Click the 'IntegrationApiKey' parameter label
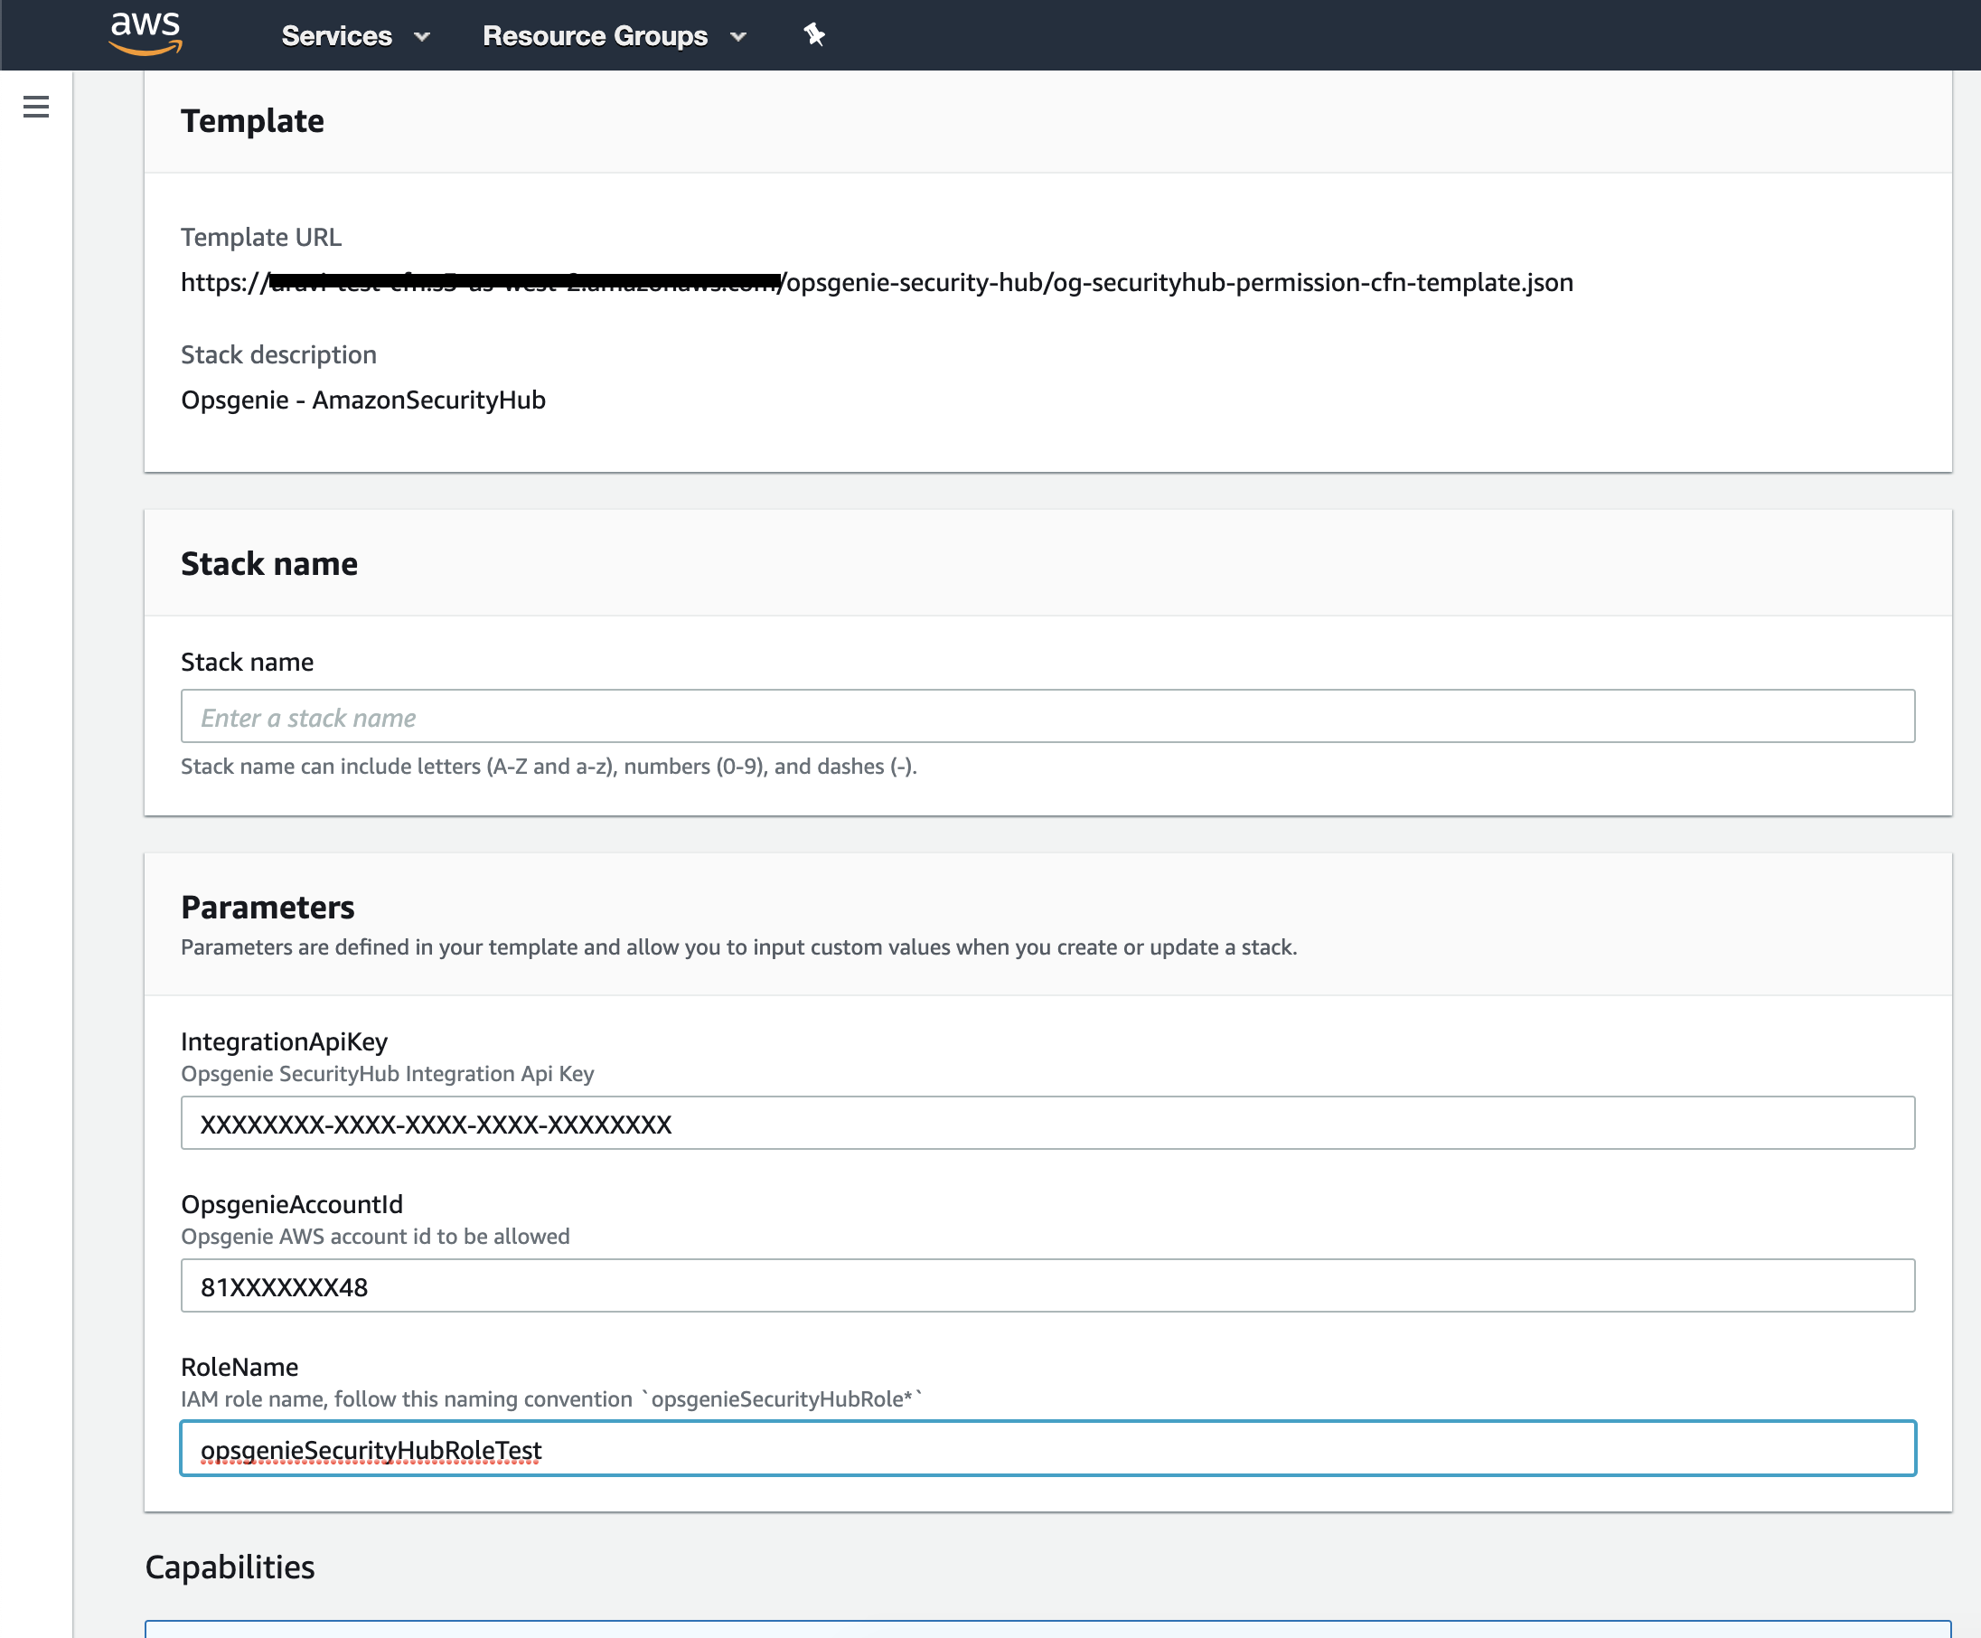Screen dimensions: 1981x1638 (x=284, y=1041)
